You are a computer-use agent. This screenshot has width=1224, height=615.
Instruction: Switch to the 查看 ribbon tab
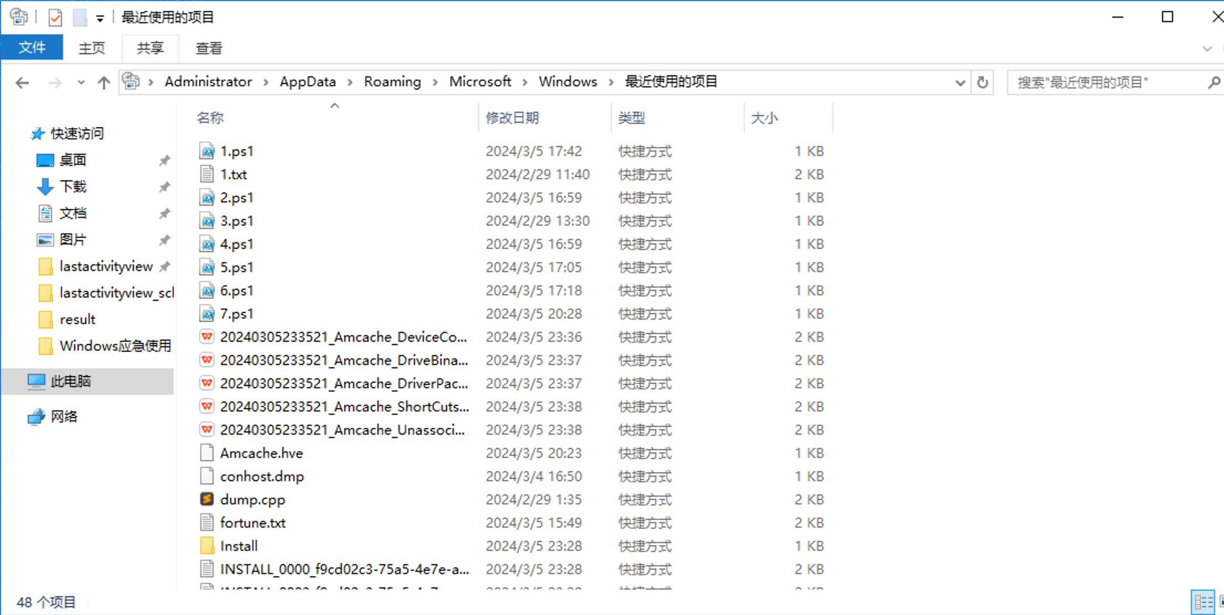coord(209,48)
